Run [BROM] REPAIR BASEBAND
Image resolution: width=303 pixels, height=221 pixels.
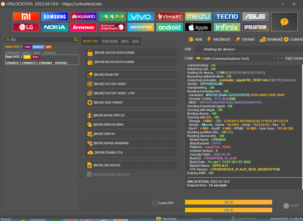(131, 143)
